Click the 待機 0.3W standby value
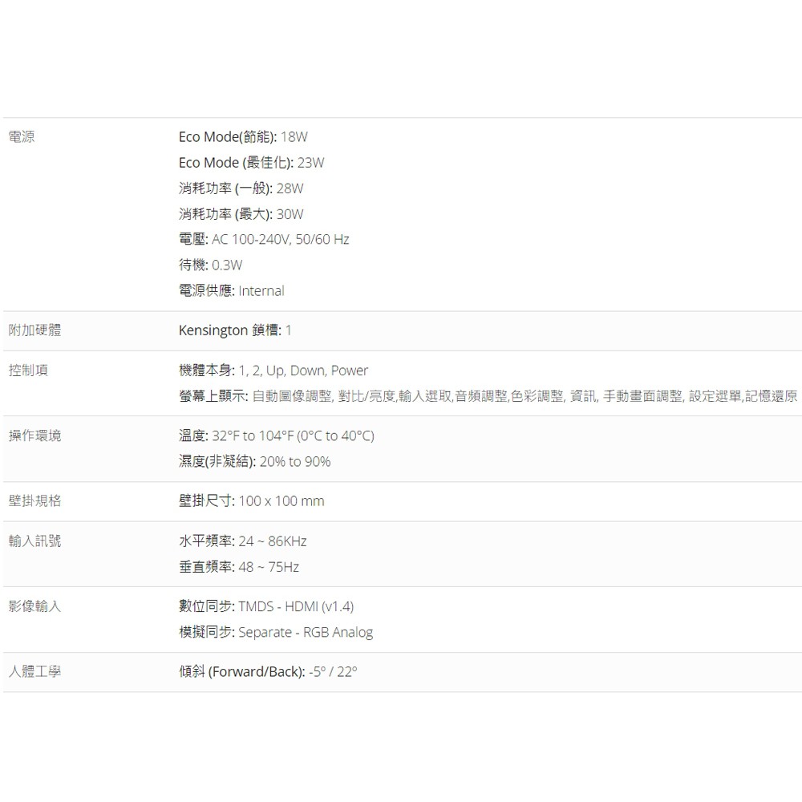 click(210, 265)
